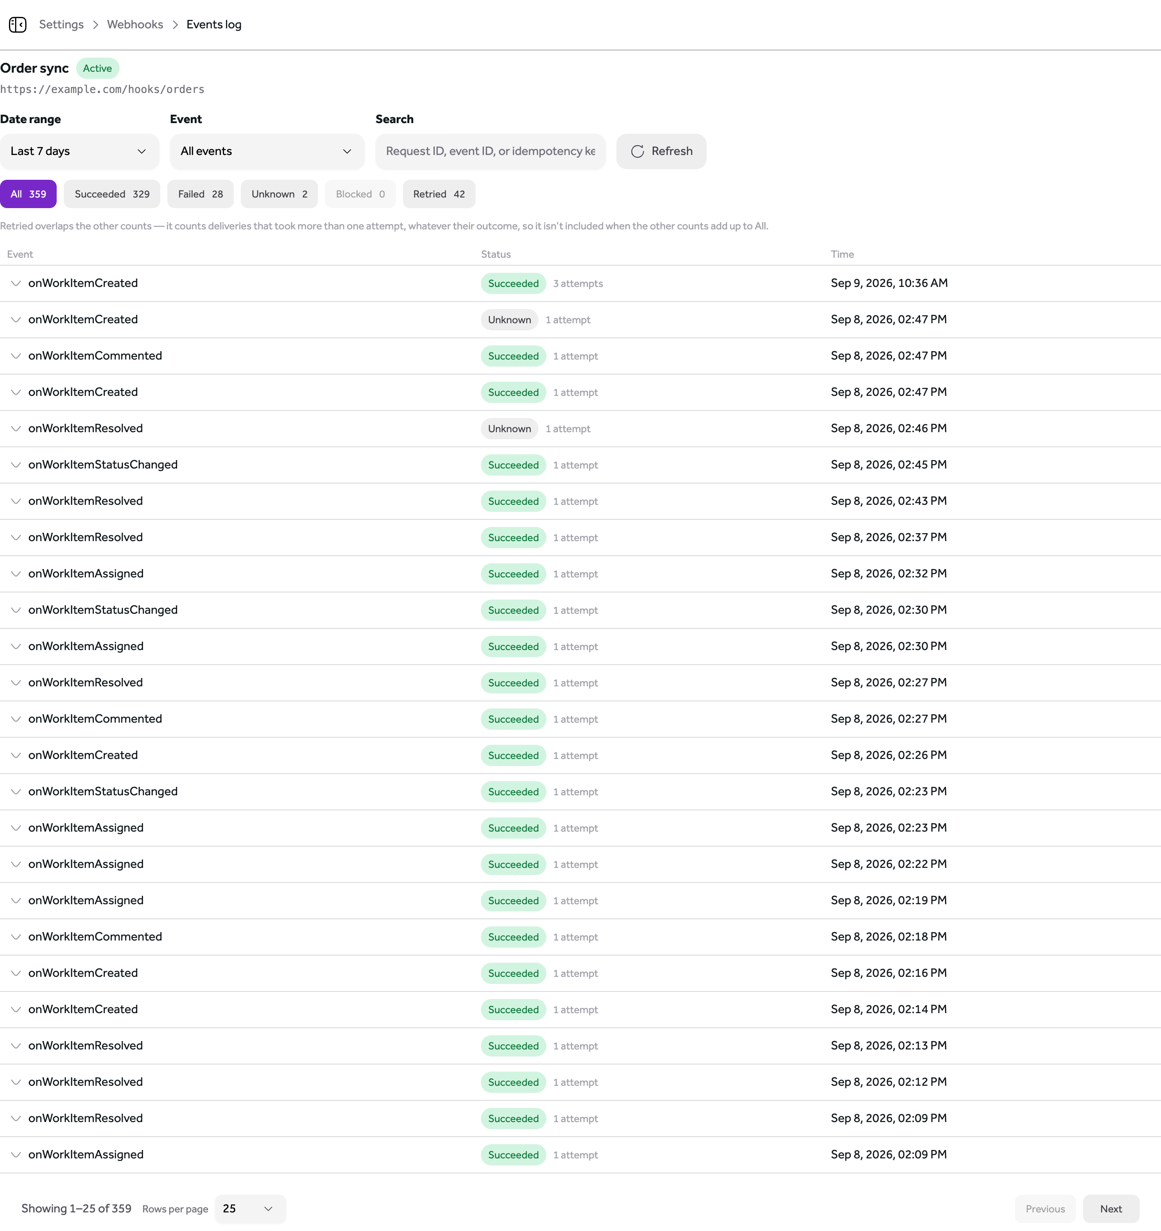Click the Unknown badge at 02:47 PM
This screenshot has height=1231, width=1161.
(x=509, y=320)
